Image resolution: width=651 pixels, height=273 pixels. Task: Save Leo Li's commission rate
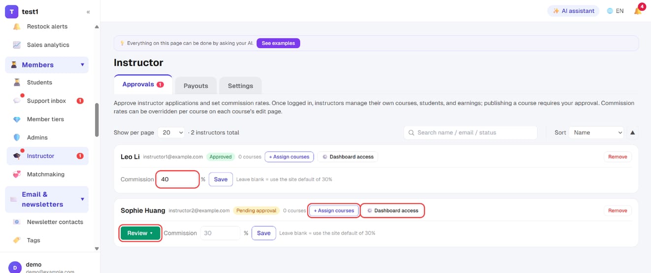(x=221, y=180)
